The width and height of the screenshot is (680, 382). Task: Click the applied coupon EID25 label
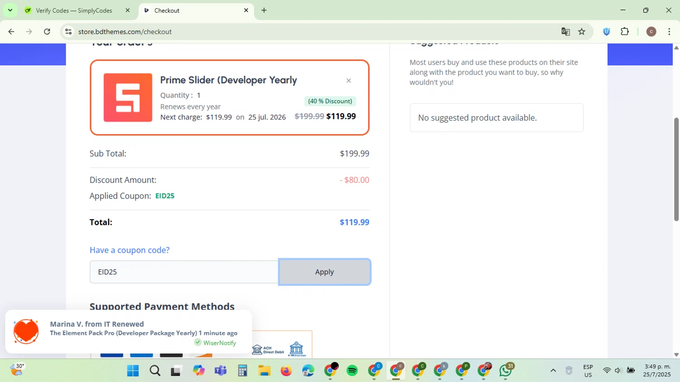165,196
